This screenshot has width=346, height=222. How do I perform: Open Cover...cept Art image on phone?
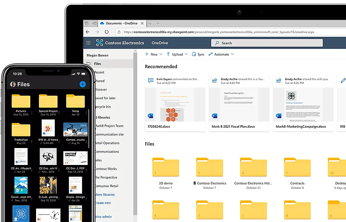point(21,185)
